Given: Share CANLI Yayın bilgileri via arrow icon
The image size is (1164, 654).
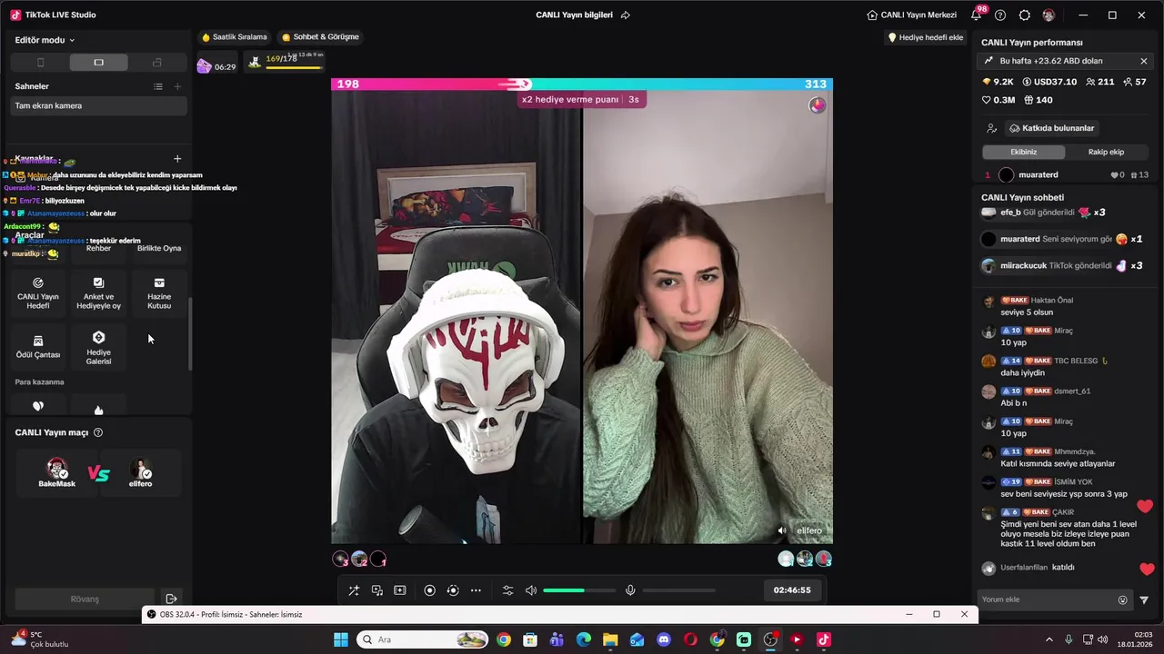Looking at the screenshot, I should (x=625, y=15).
